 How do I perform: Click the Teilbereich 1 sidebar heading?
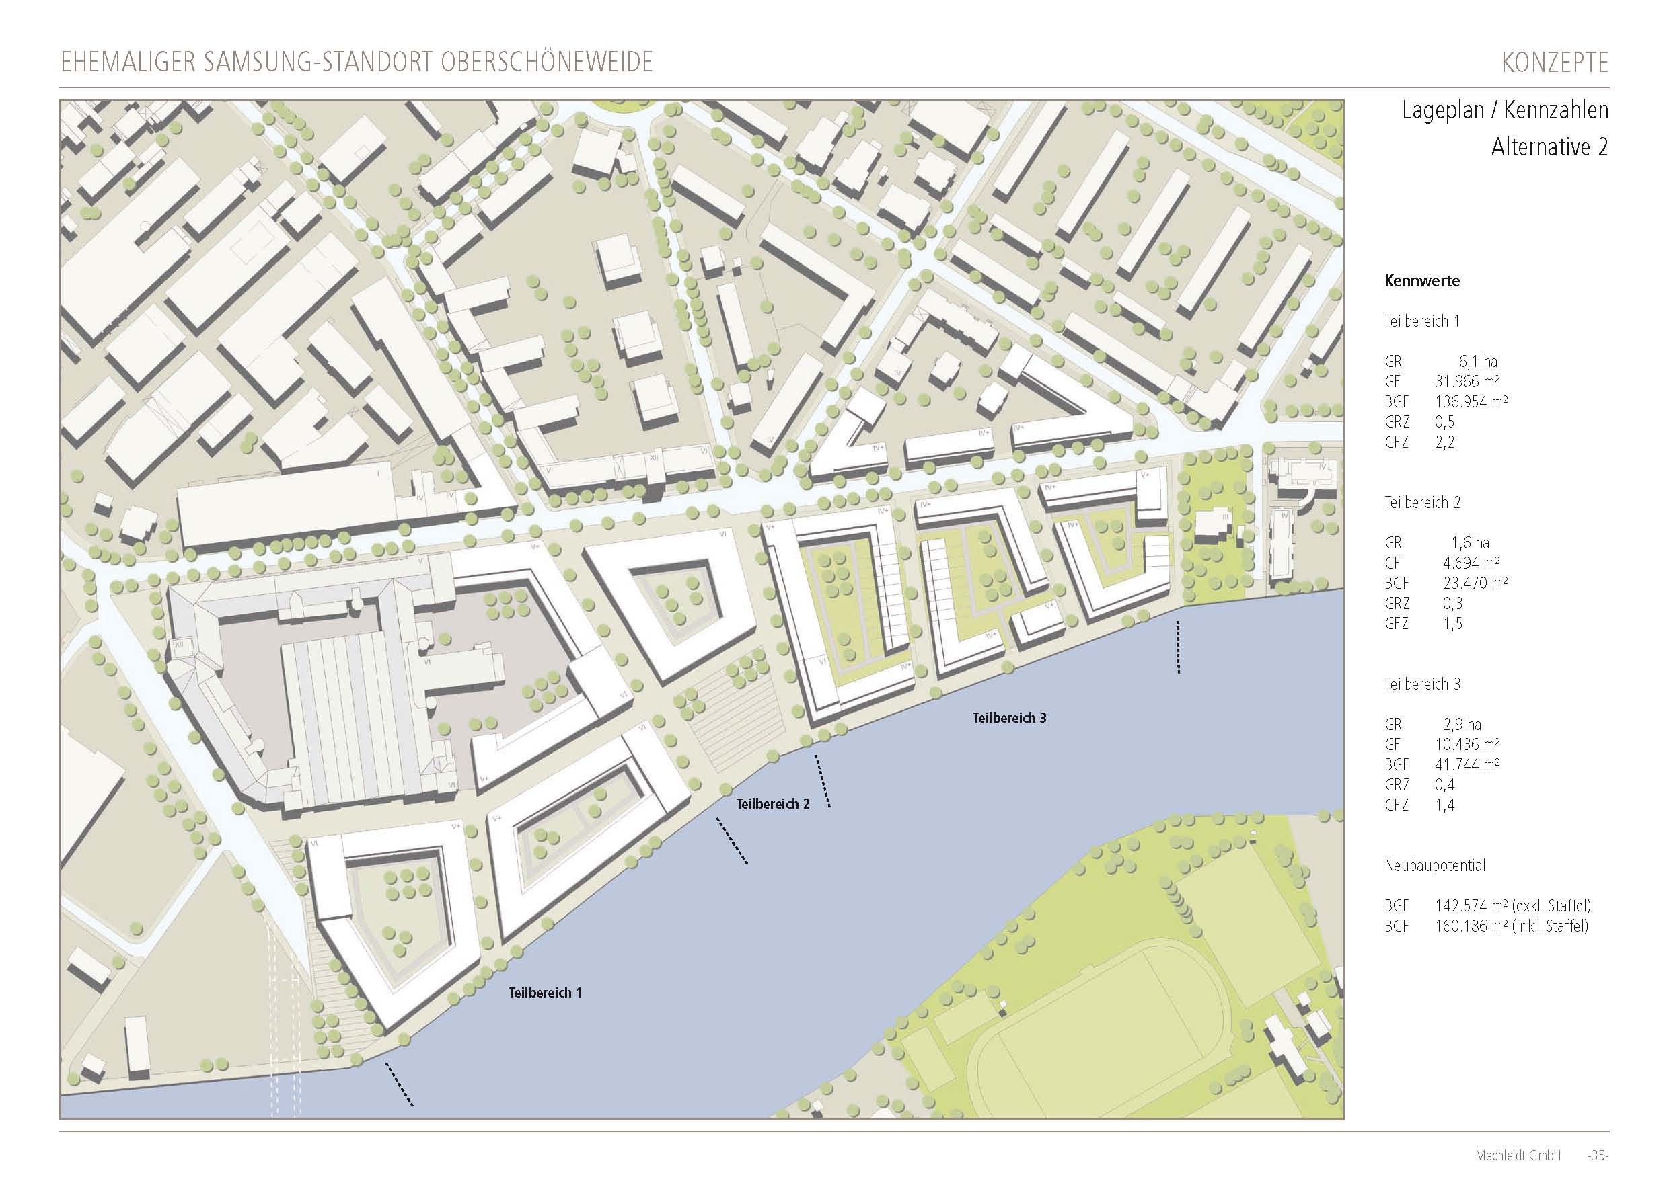[1421, 321]
